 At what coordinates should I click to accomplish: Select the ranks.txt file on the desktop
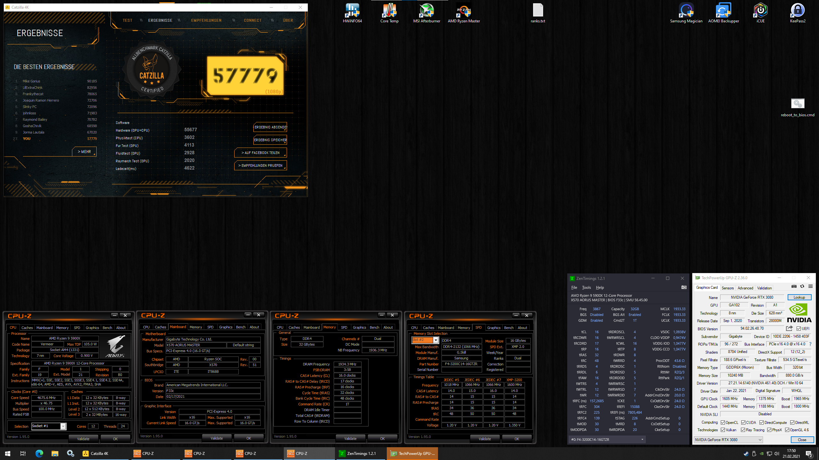[x=538, y=13]
